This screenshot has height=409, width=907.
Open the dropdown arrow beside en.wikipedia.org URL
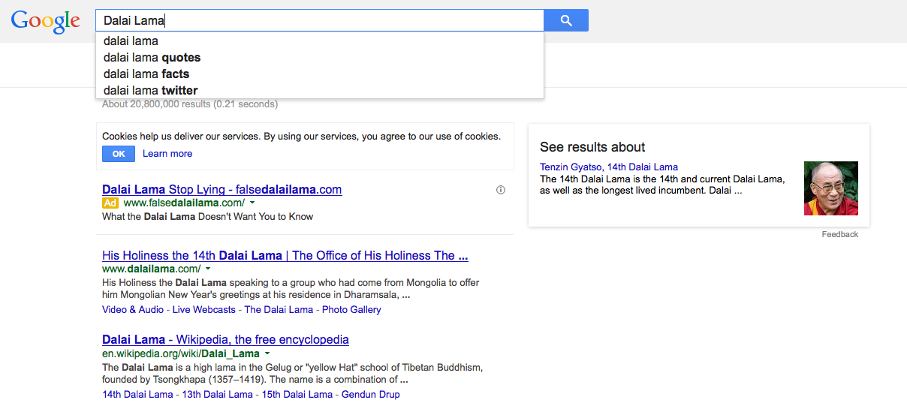click(267, 353)
